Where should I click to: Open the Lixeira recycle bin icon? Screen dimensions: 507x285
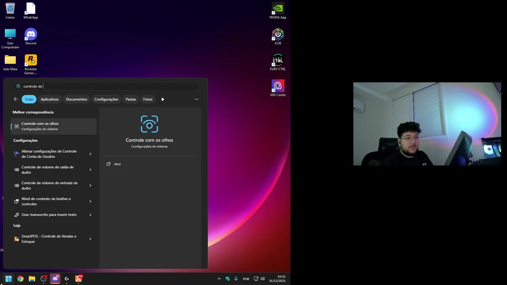pyautogui.click(x=10, y=11)
